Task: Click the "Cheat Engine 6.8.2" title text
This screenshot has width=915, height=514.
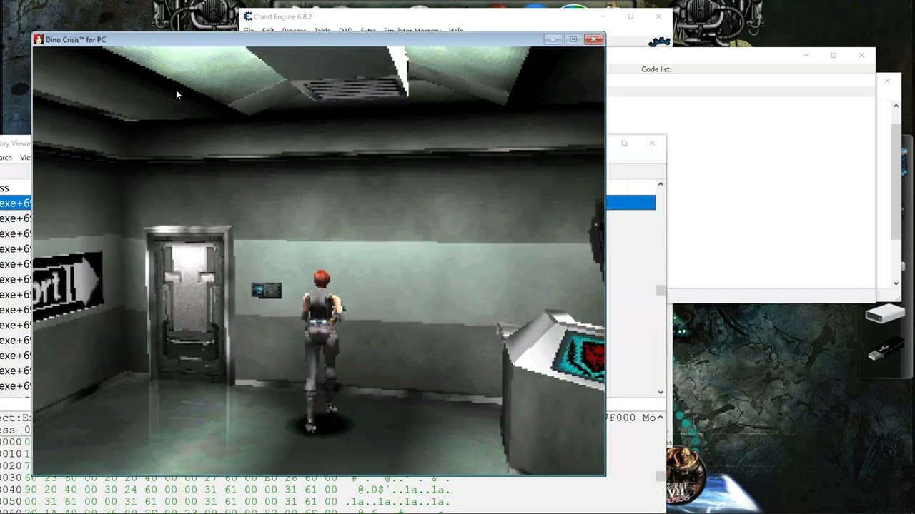Action: click(282, 16)
